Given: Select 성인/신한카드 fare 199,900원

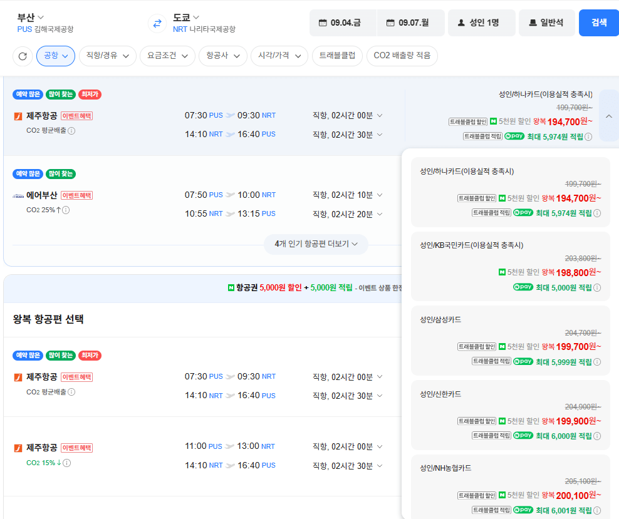Looking at the screenshot, I should [511, 415].
